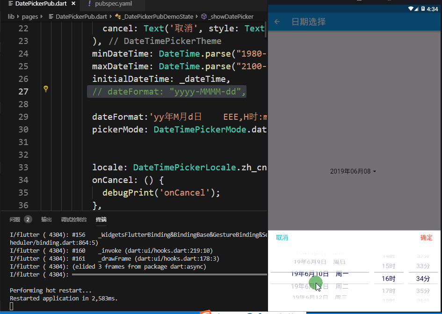Select 16时 in the hour wheel
Viewport: 442px width, 314px height.
[388, 279]
